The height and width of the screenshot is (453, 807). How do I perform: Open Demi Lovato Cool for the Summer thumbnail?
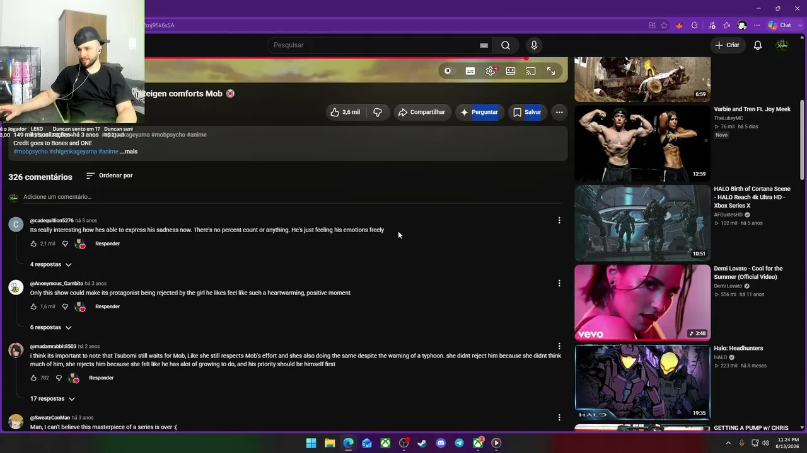click(x=642, y=303)
